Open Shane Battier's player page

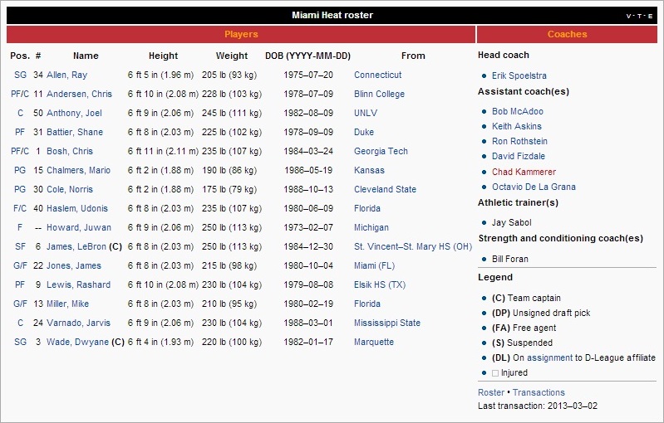point(75,132)
